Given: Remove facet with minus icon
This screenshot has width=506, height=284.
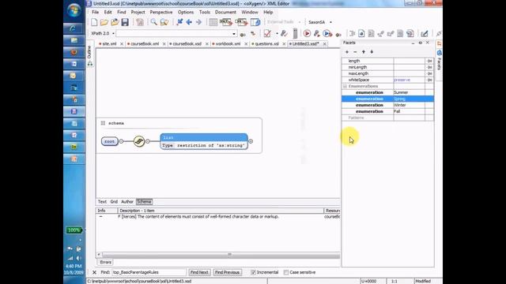Looking at the screenshot, I should coord(355,52).
